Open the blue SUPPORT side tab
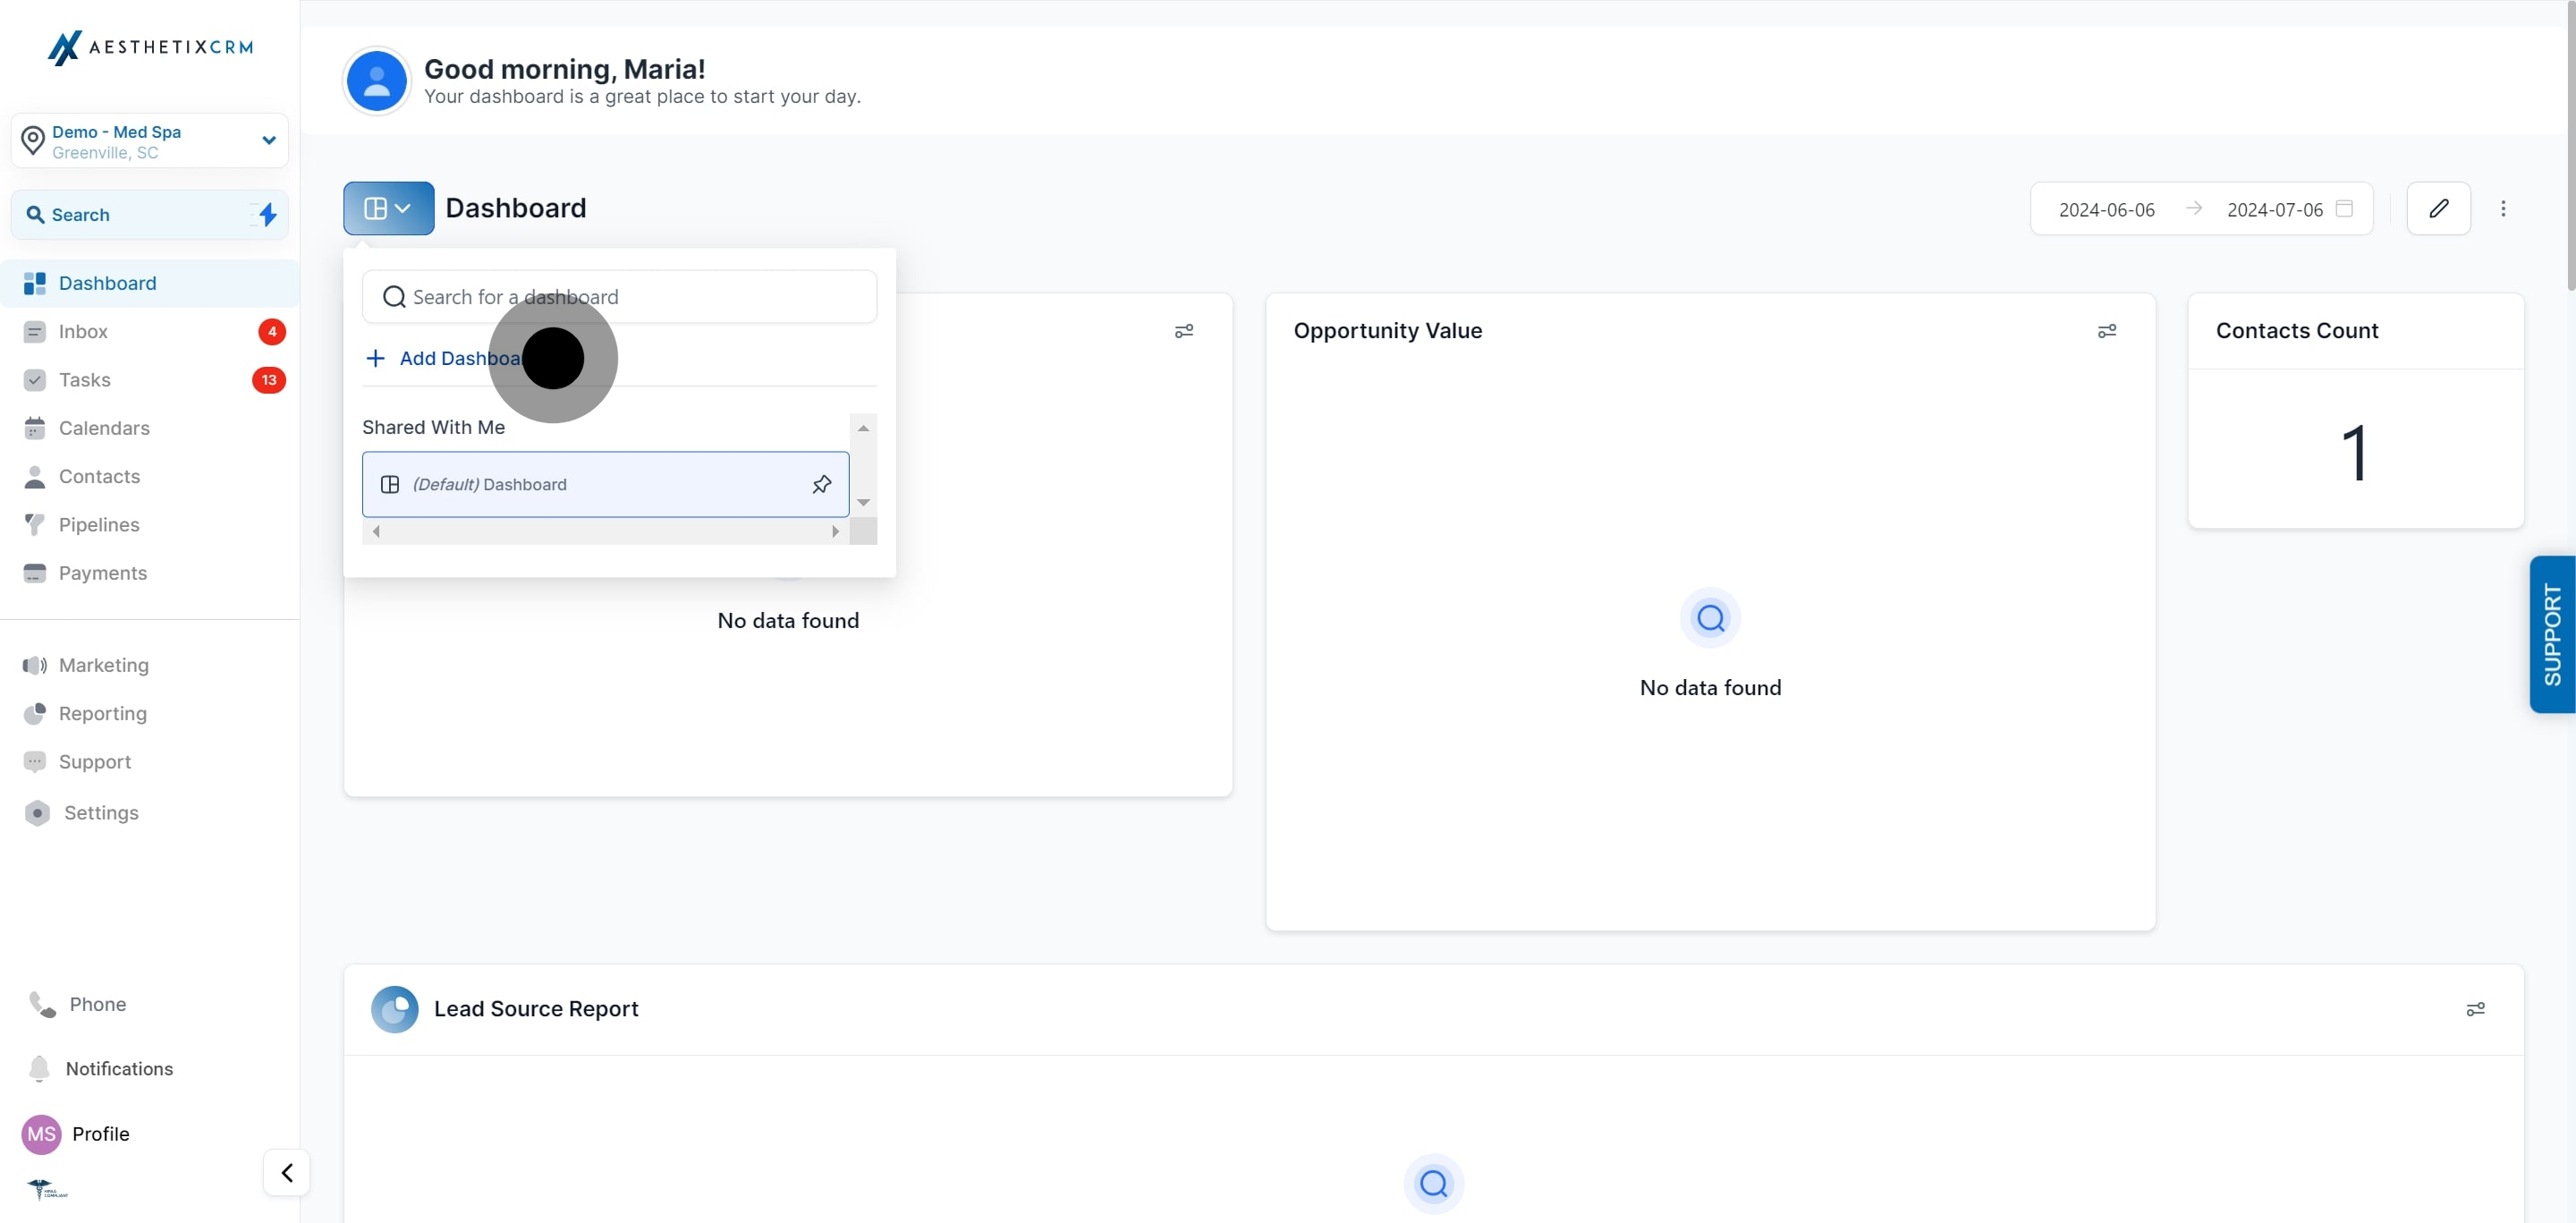The image size is (2576, 1223). tap(2552, 634)
